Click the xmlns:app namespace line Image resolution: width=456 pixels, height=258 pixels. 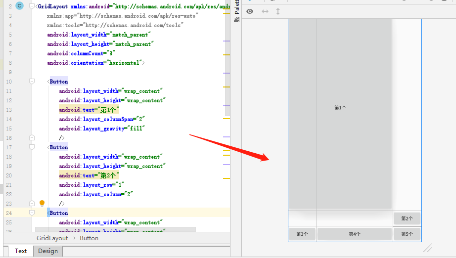[x=123, y=16]
